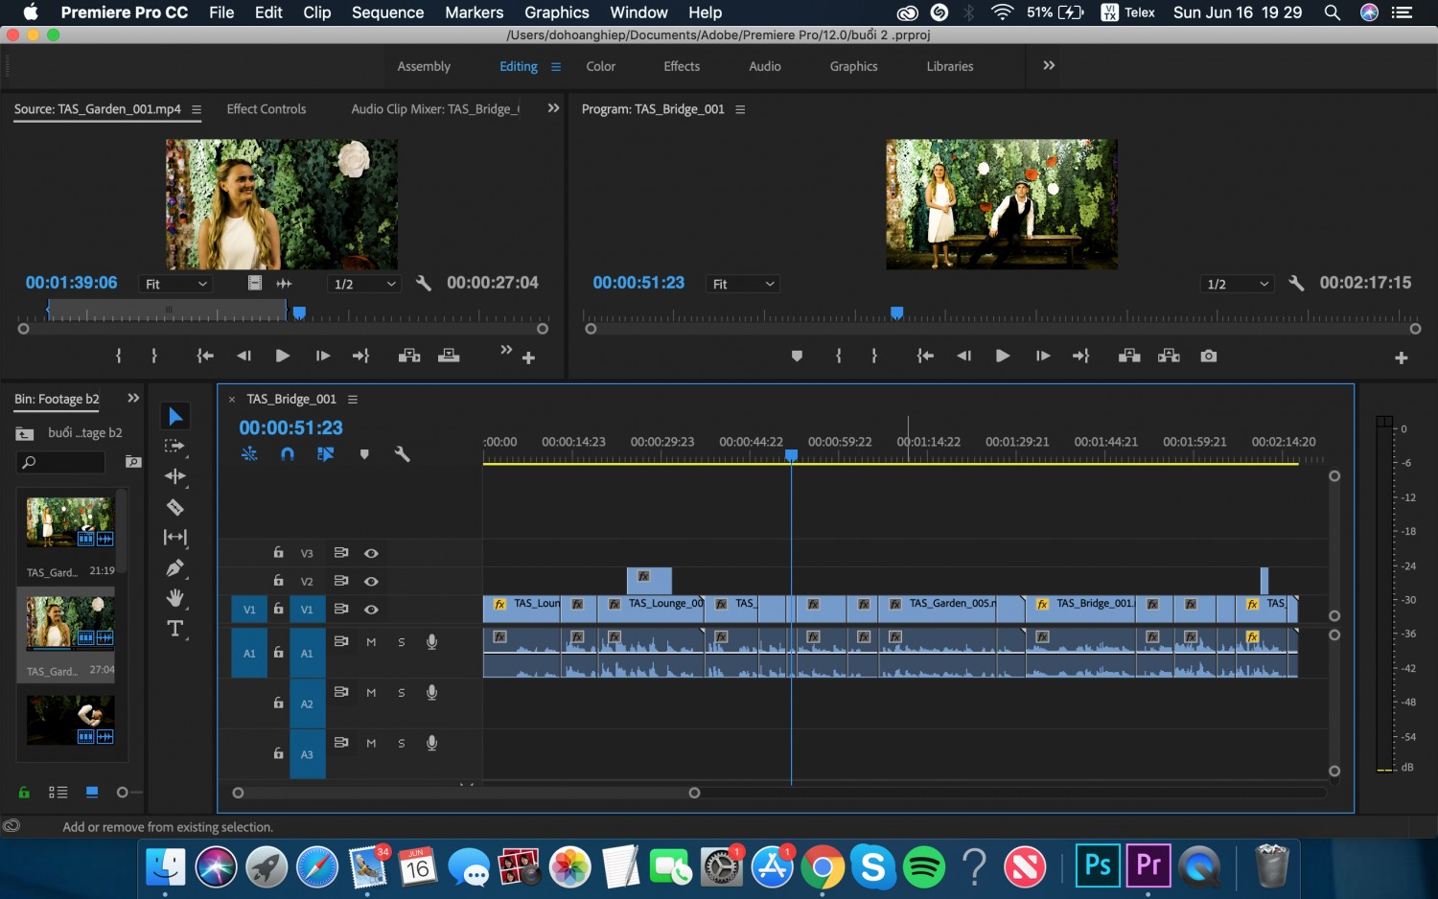Open Program monitor Fit zoom dropdown
The height and width of the screenshot is (899, 1438).
[743, 284]
